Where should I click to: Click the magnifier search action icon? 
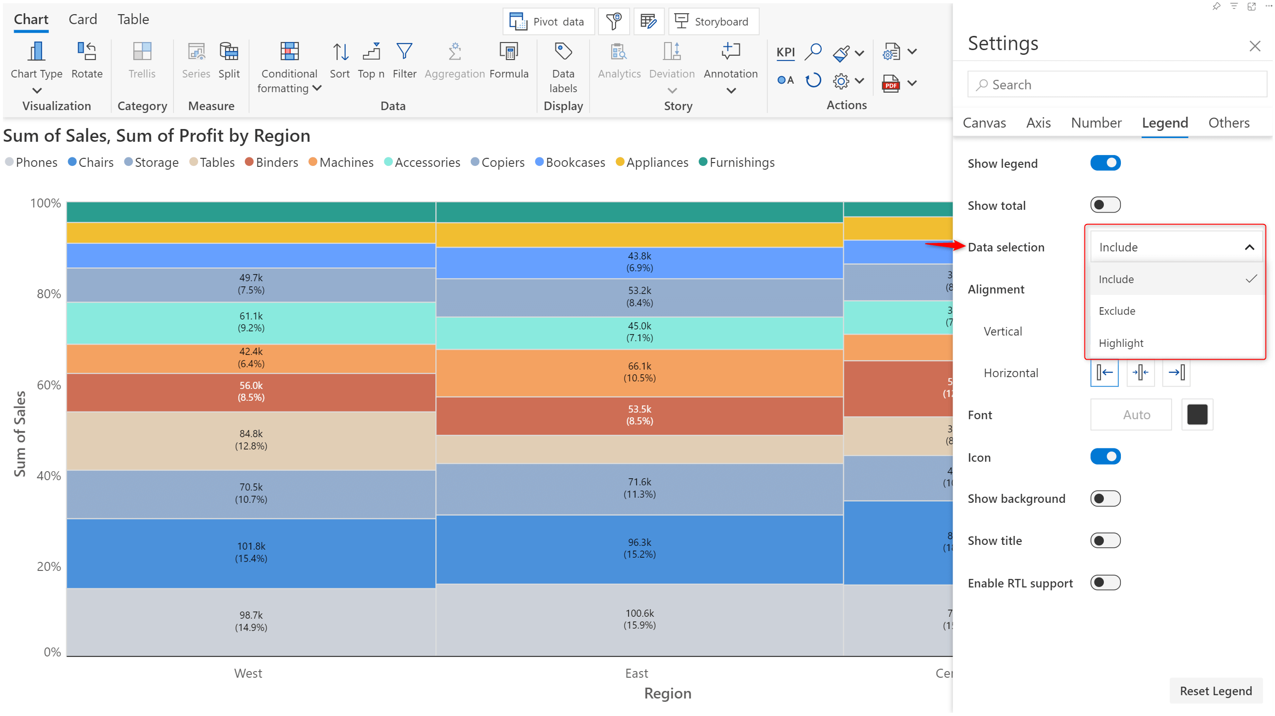pos(813,52)
